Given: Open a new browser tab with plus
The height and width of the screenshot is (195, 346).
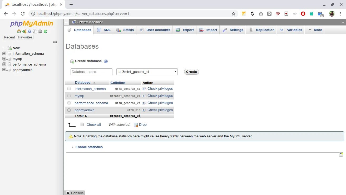Looking at the screenshot, I should coord(71,4).
